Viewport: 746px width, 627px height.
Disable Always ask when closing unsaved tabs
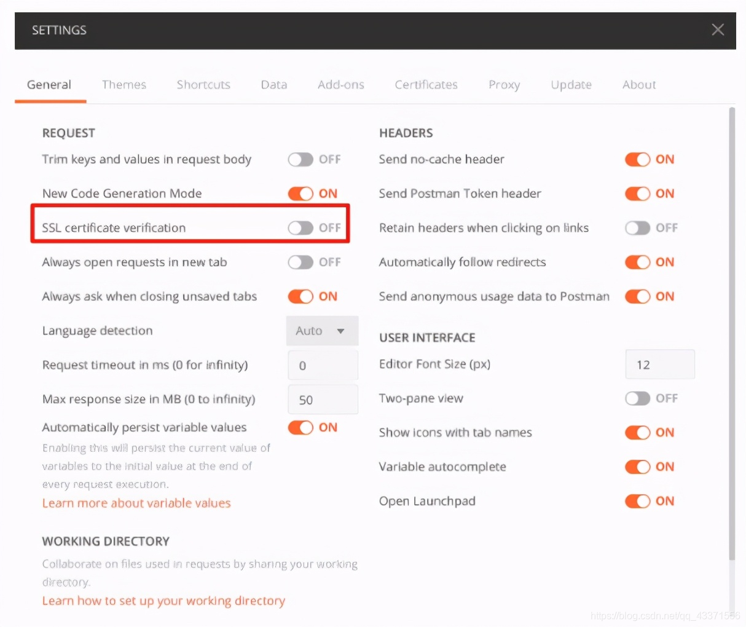click(x=300, y=296)
